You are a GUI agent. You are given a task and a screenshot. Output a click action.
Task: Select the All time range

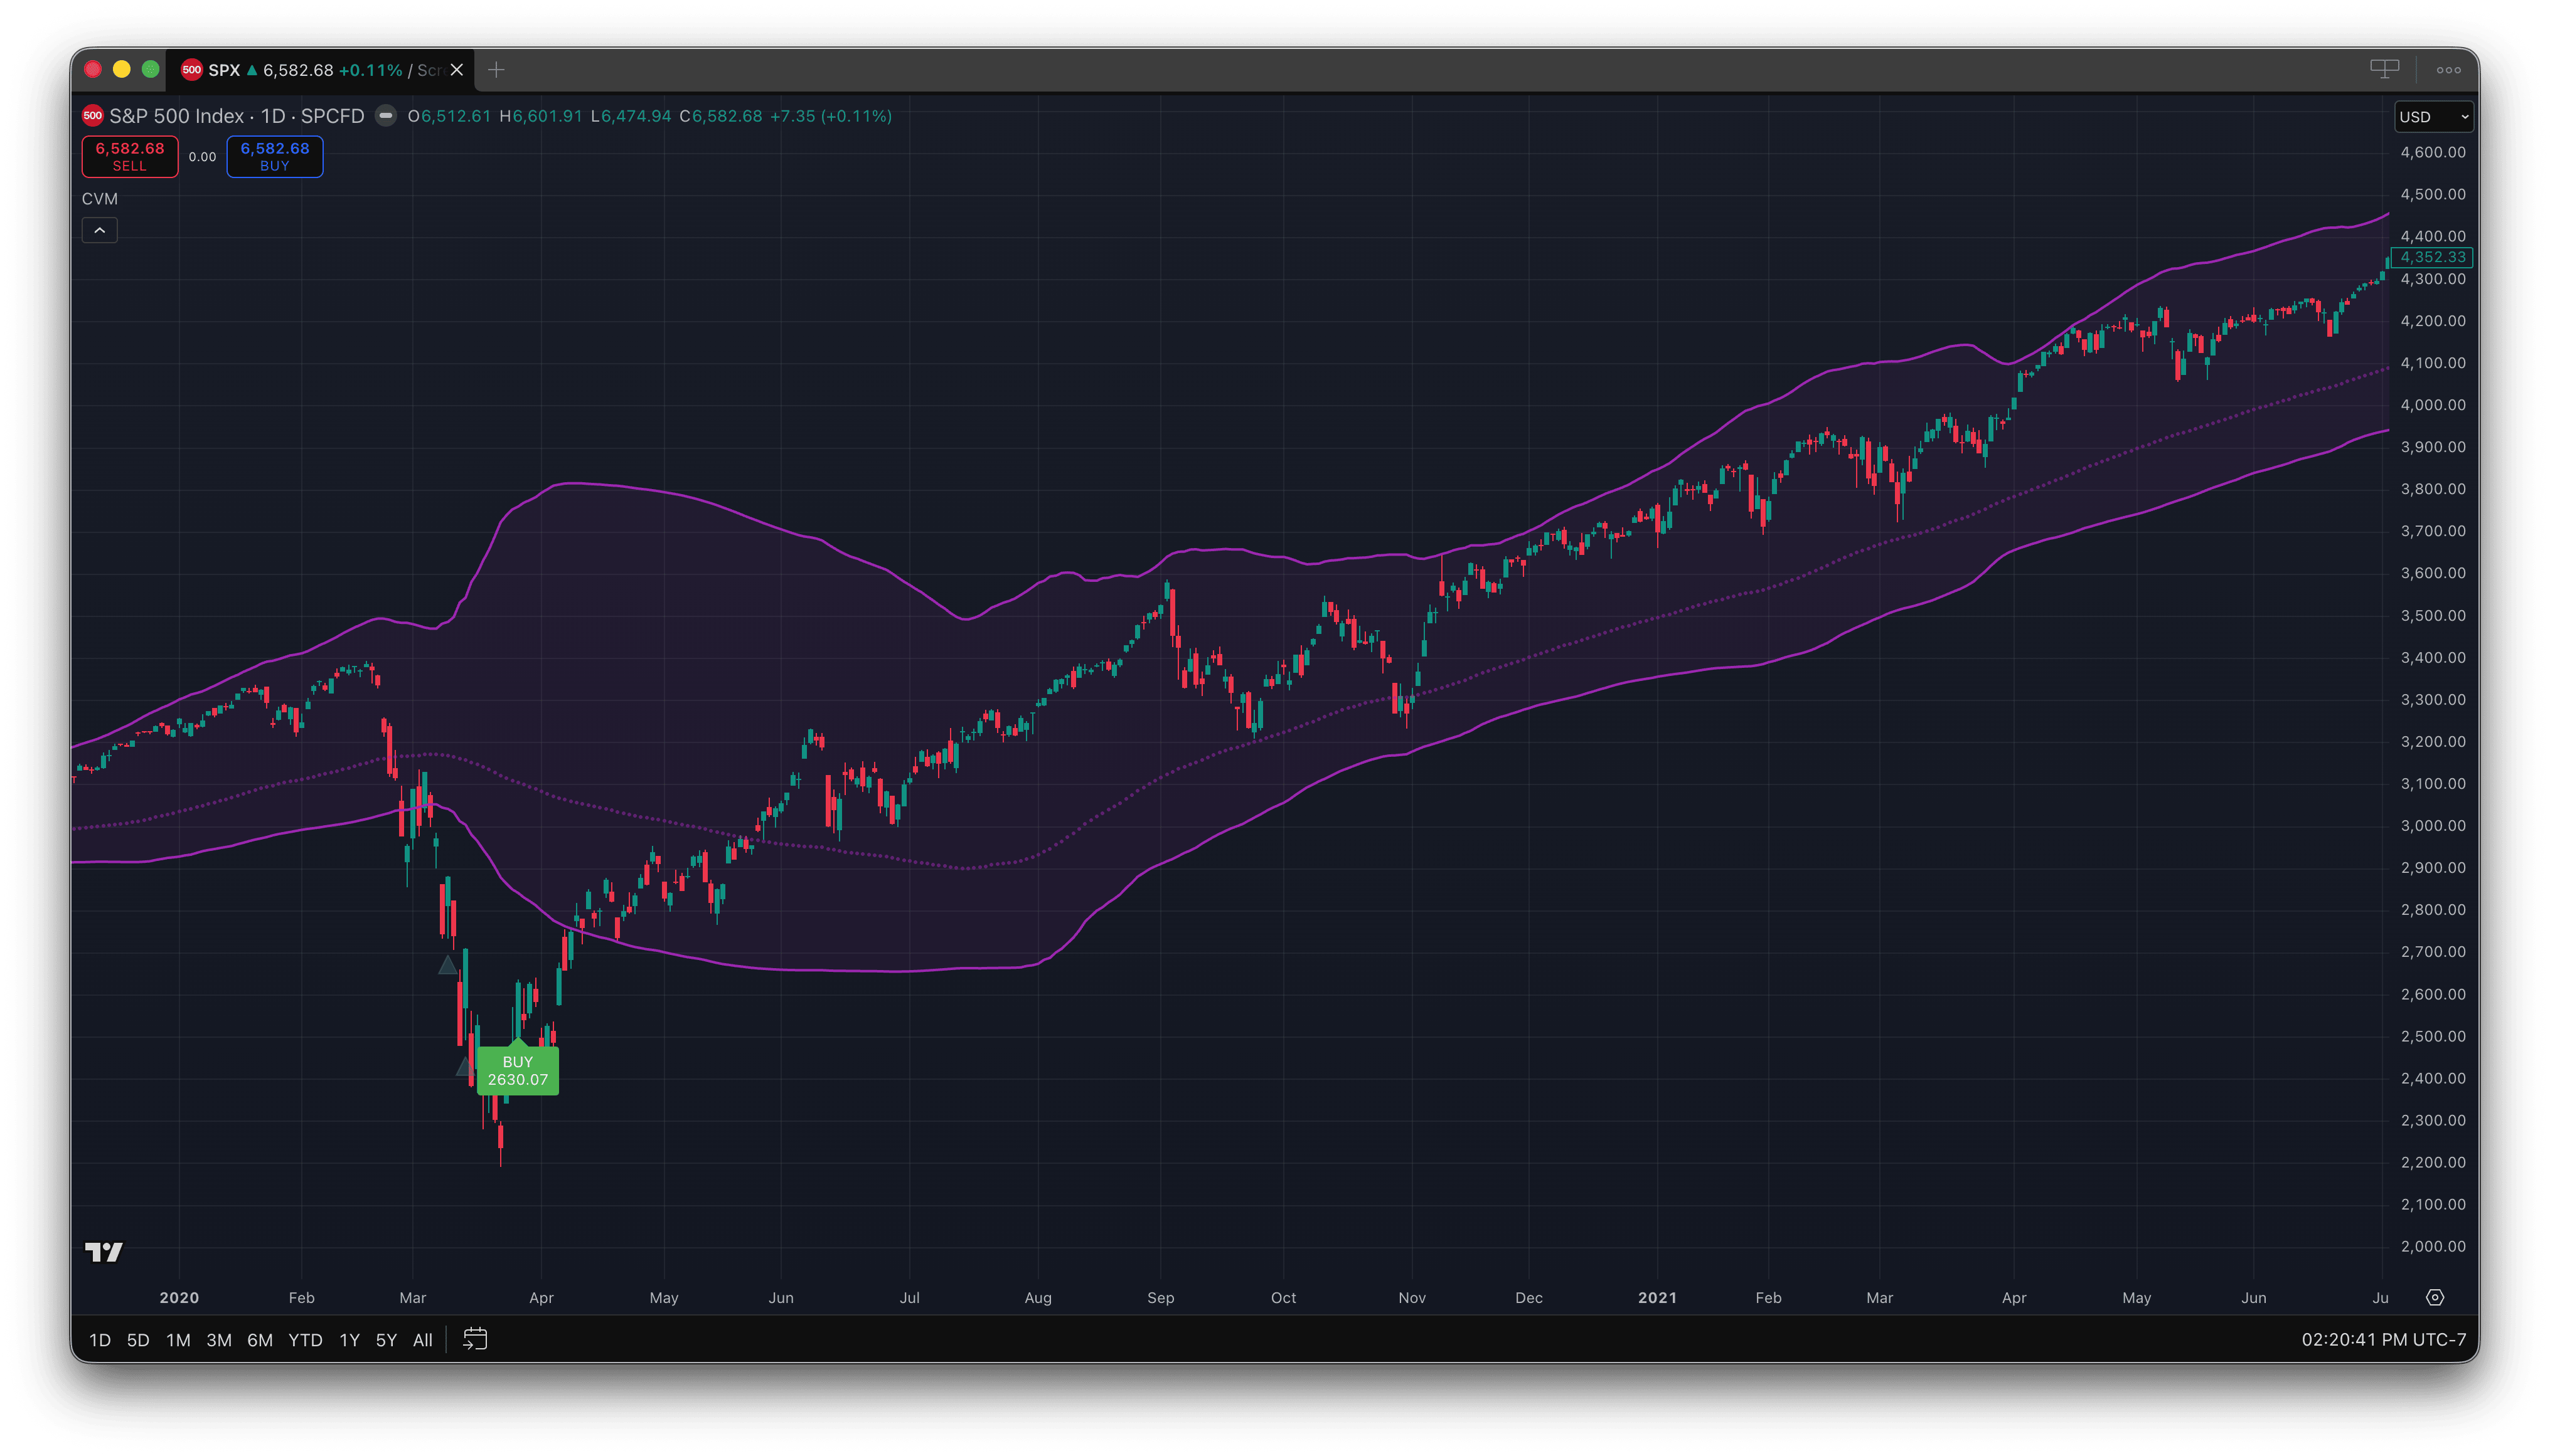(x=423, y=1340)
